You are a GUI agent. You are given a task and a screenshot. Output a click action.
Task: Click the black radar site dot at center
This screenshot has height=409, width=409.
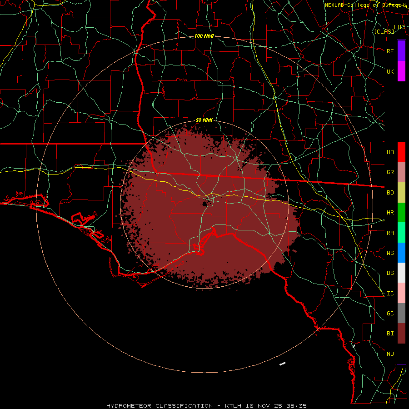(205, 204)
